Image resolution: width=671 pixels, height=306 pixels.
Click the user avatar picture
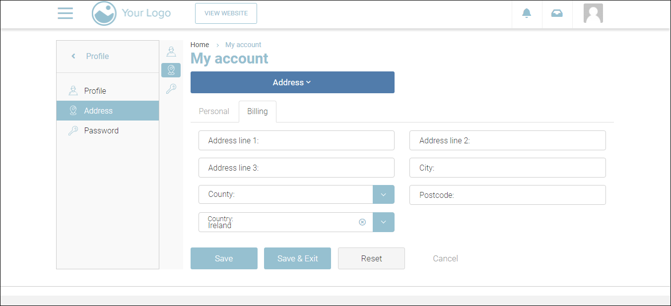point(593,13)
